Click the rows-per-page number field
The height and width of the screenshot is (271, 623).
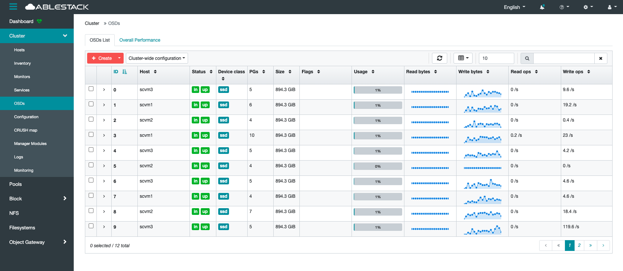click(x=496, y=58)
